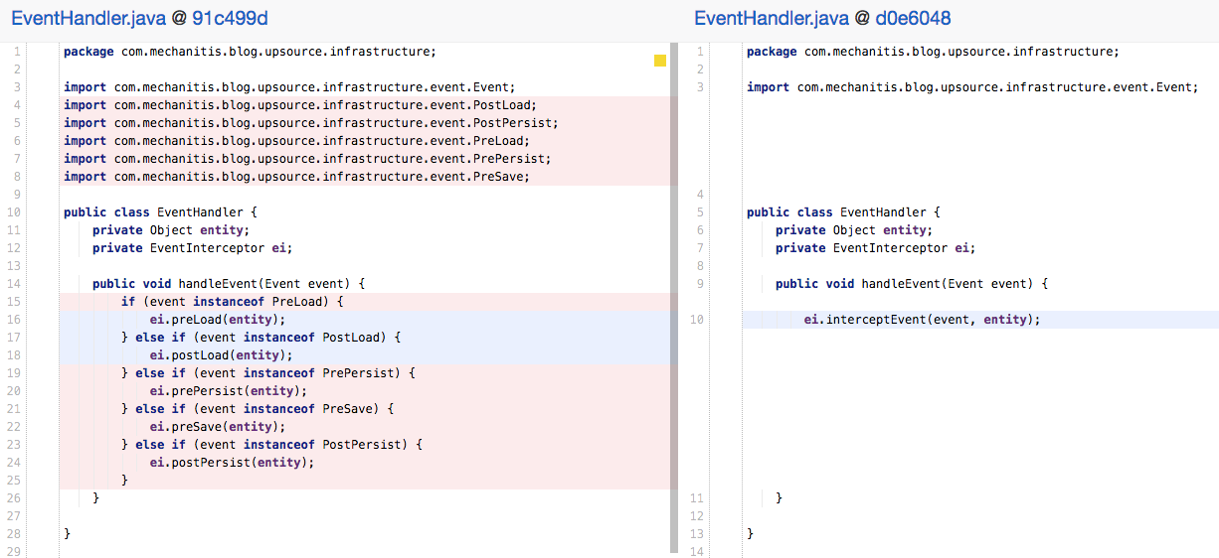Screen dimensions: 1219x558
Task: Select the removed import PostPersist line
Action: (x=311, y=123)
